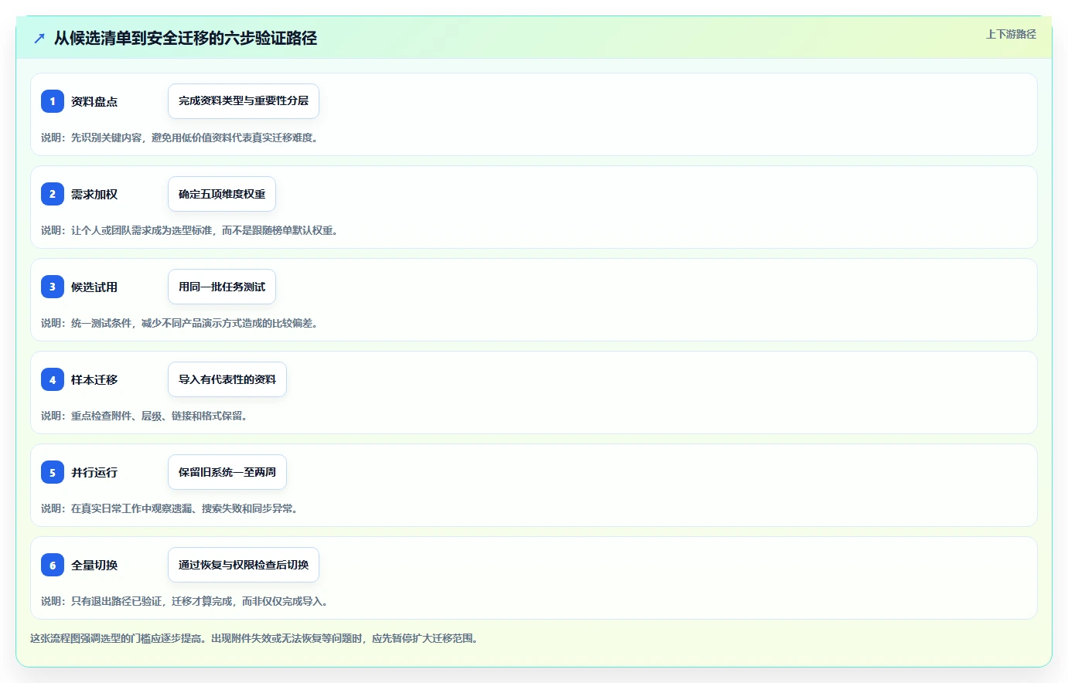Image resolution: width=1068 pixels, height=683 pixels.
Task: Click the note starting 只有退出路径已验证
Action: (x=186, y=601)
